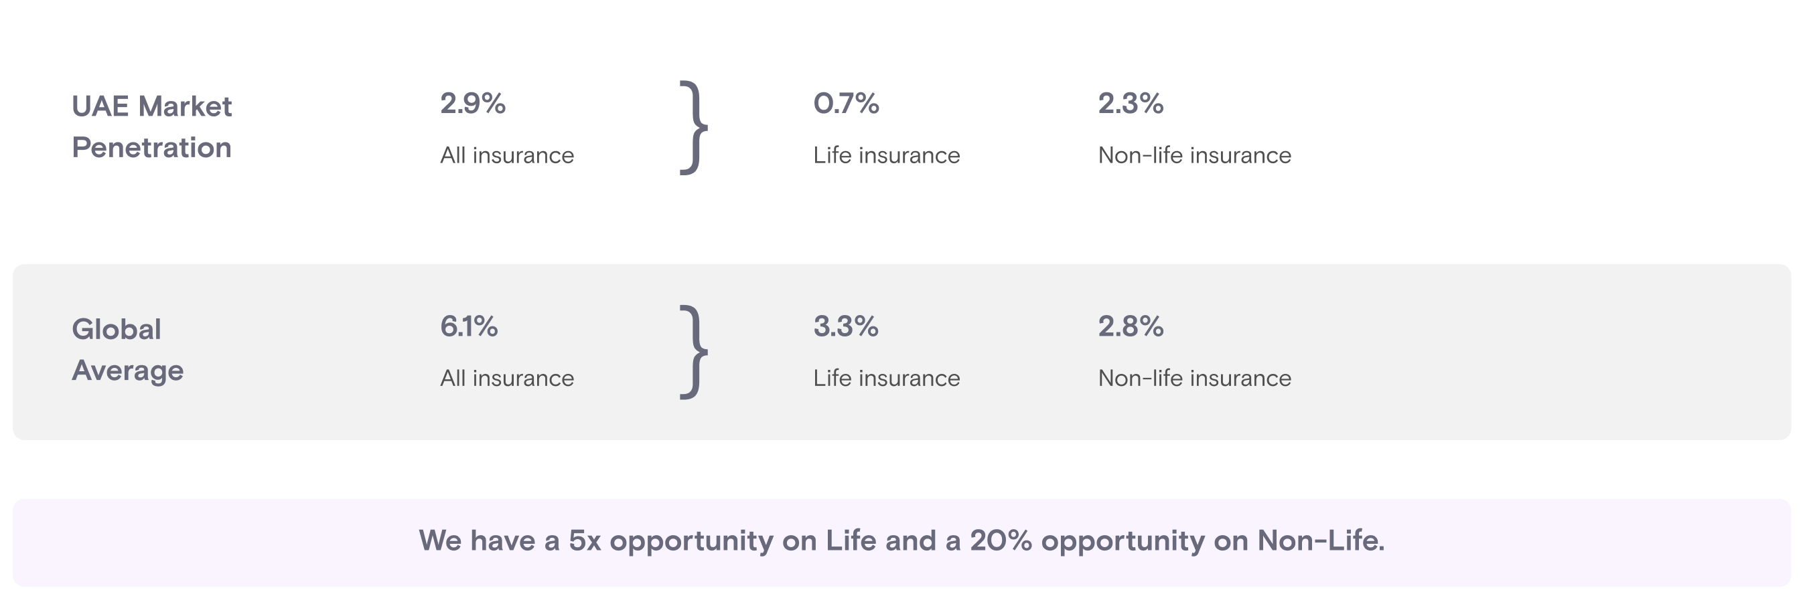This screenshot has width=1807, height=602.
Task: Click the 2.8% global non-life figure
Action: [1130, 326]
